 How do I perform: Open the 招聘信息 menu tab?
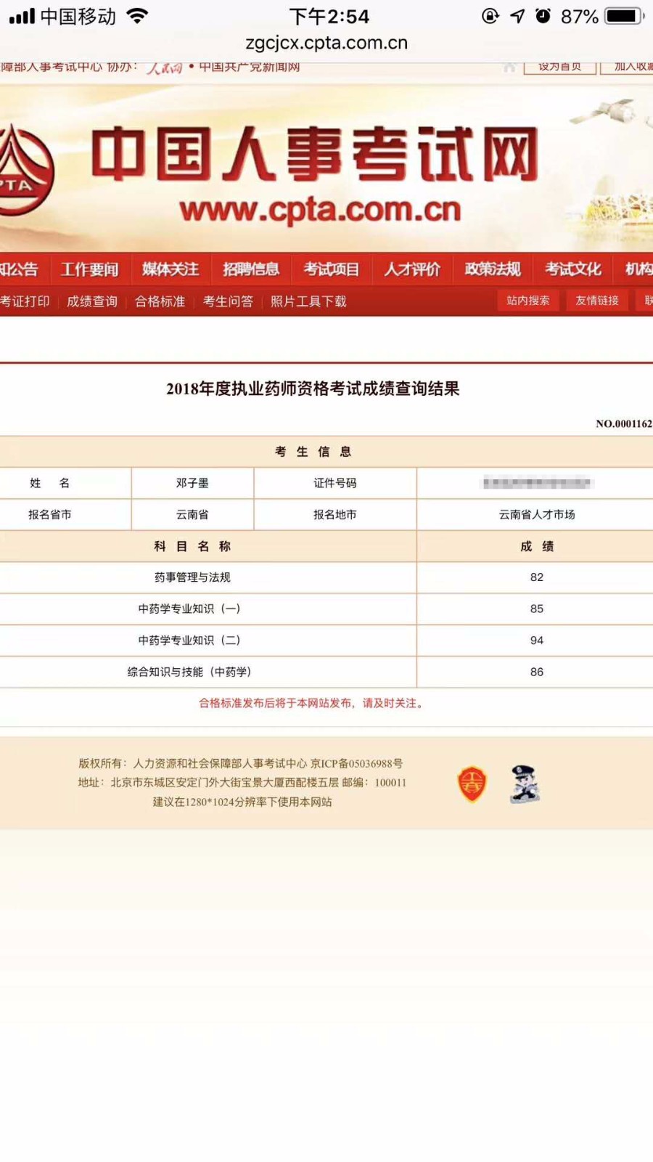(x=251, y=269)
